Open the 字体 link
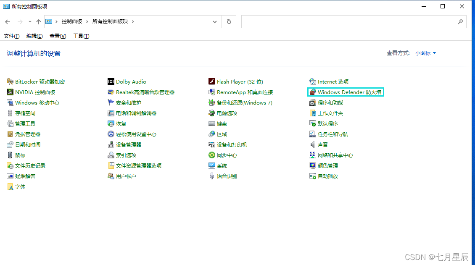475x265 pixels. click(x=20, y=186)
